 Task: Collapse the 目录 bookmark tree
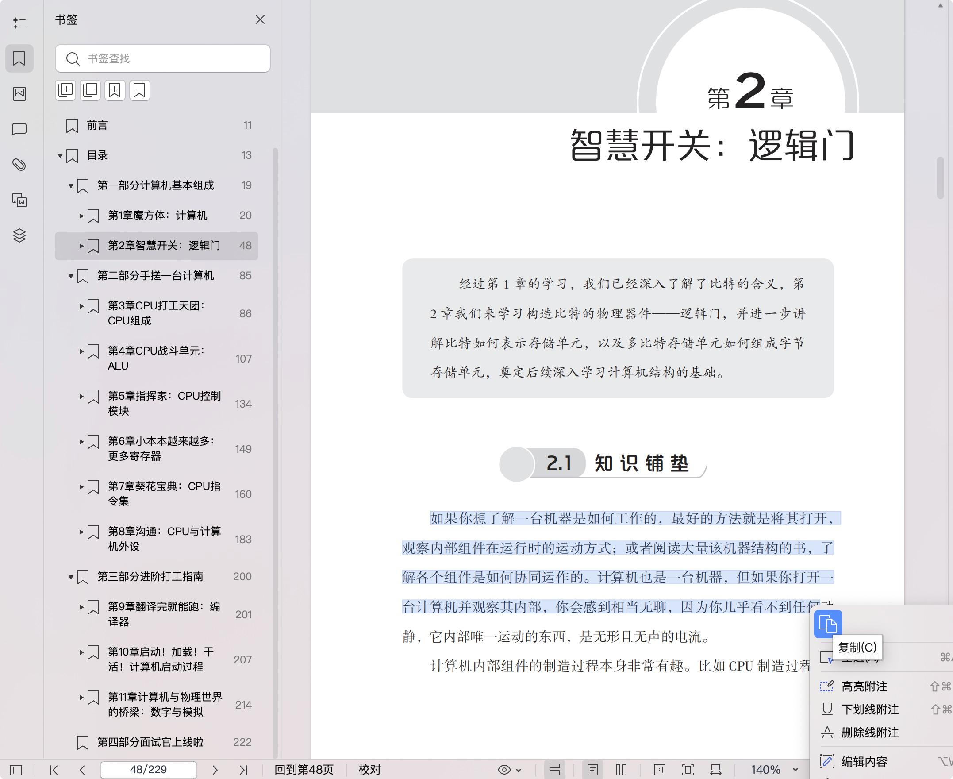(x=60, y=156)
